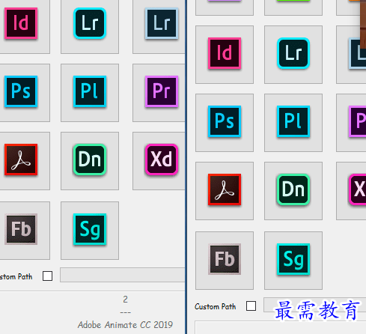Click cut-off Adobe XD icon in right window

point(357,189)
